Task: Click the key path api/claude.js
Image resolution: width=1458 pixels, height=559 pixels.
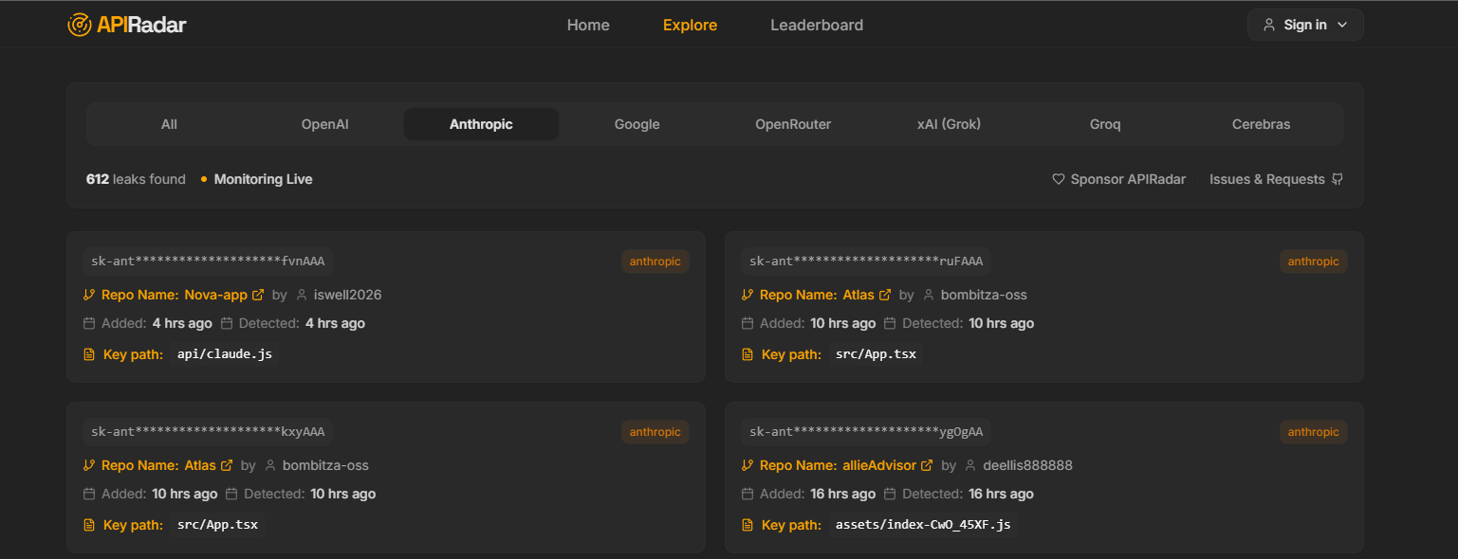Action: click(x=226, y=354)
